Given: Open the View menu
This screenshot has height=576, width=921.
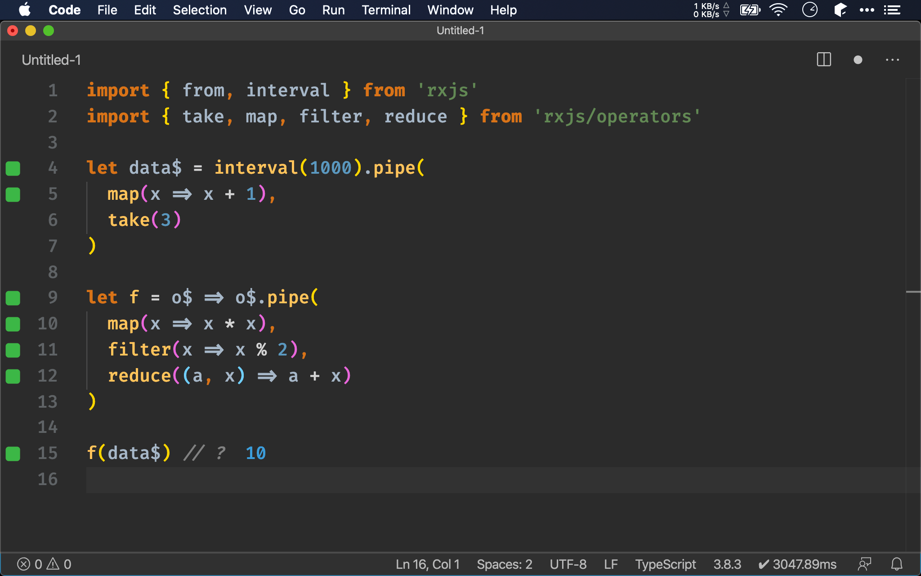Looking at the screenshot, I should tap(258, 10).
